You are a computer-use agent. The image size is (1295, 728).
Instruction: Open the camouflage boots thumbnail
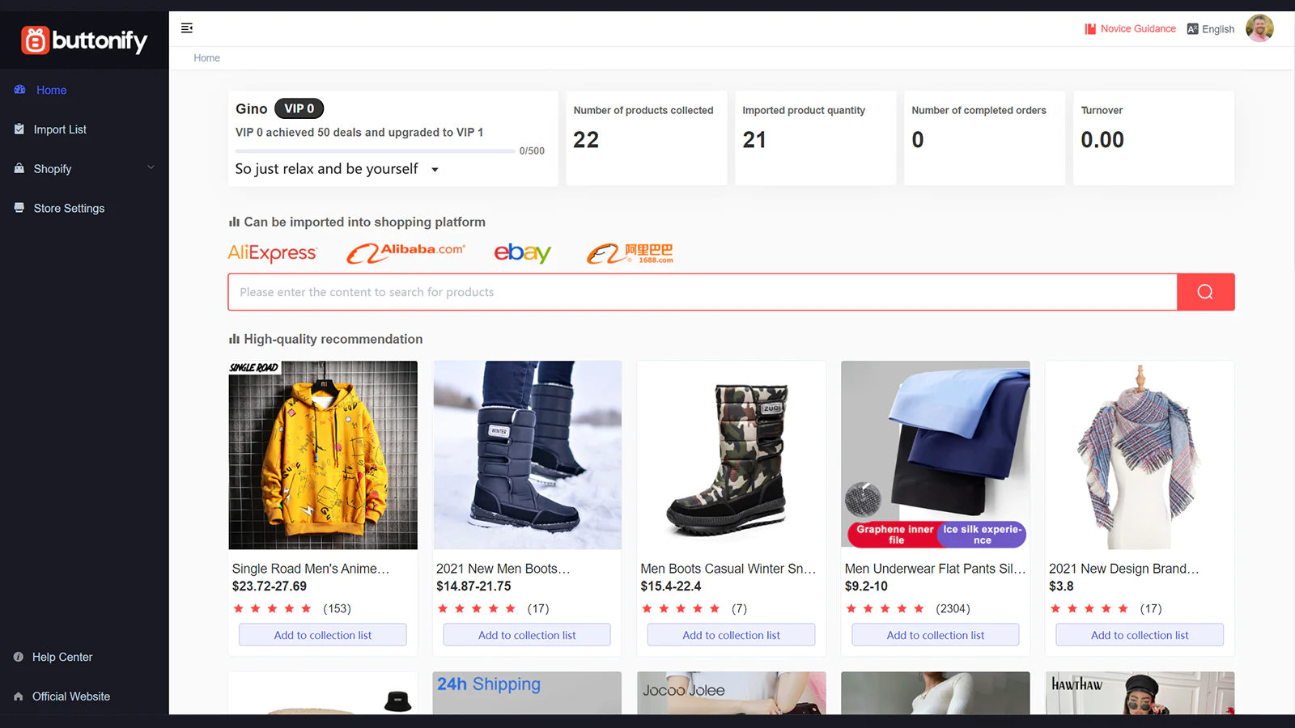coord(731,455)
